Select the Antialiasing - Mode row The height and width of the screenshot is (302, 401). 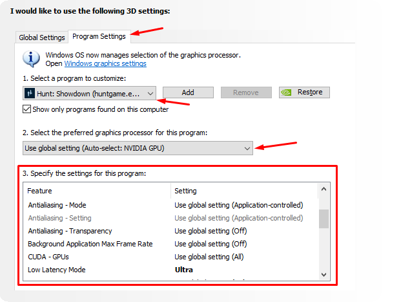click(171, 205)
